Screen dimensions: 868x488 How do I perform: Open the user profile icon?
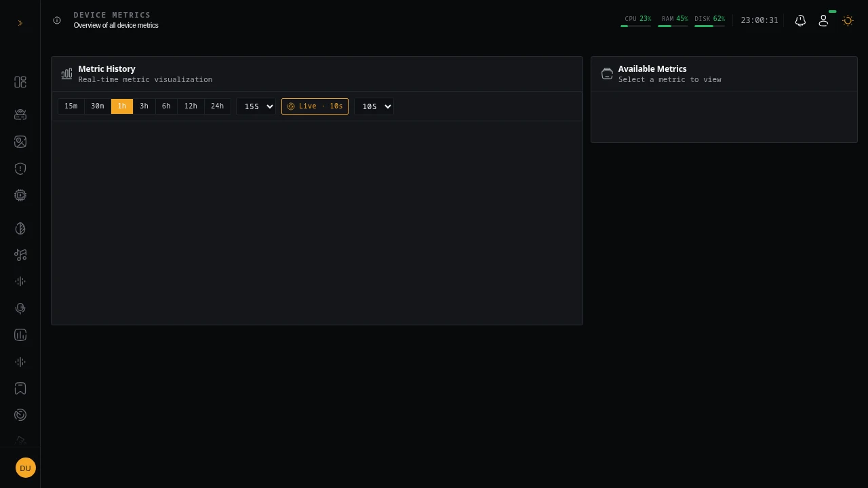click(x=823, y=21)
